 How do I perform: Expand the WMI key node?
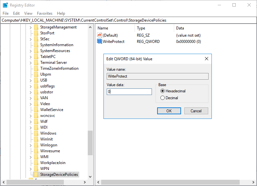[x=31, y=157]
